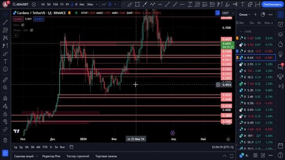Click the favorites star button in the left sidebar

pyautogui.click(x=5, y=153)
